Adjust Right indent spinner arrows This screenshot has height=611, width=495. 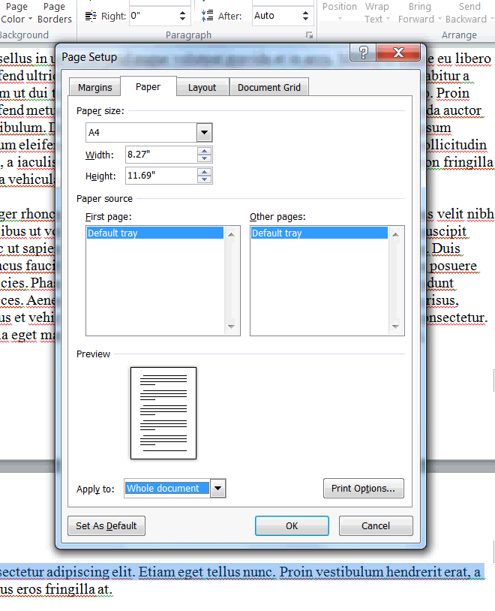[x=182, y=16]
